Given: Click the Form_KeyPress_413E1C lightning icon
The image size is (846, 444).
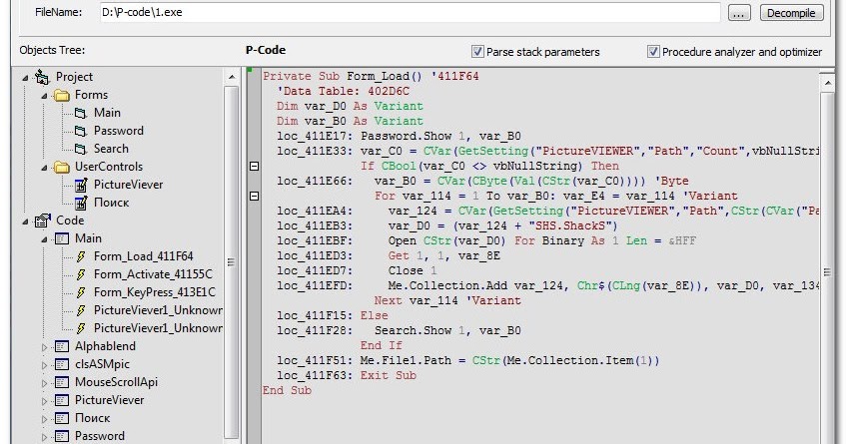Looking at the screenshot, I should [x=80, y=292].
